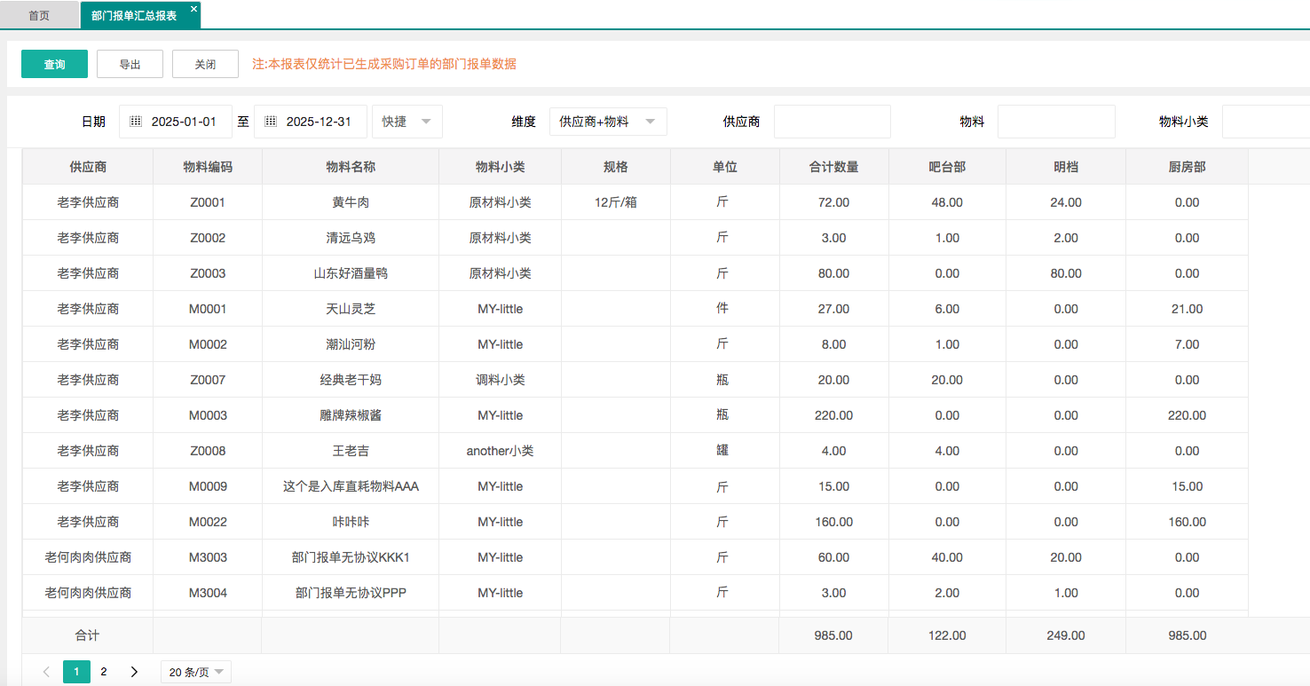
Task: Click 72.00 total for 黄牛肉
Action: pos(834,202)
